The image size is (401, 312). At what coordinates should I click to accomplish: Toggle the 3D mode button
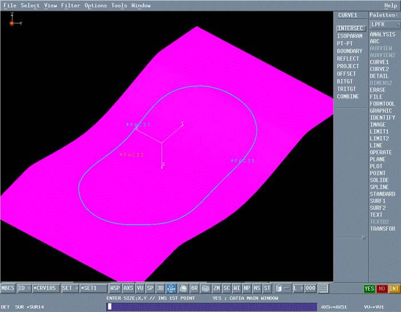coord(160,288)
